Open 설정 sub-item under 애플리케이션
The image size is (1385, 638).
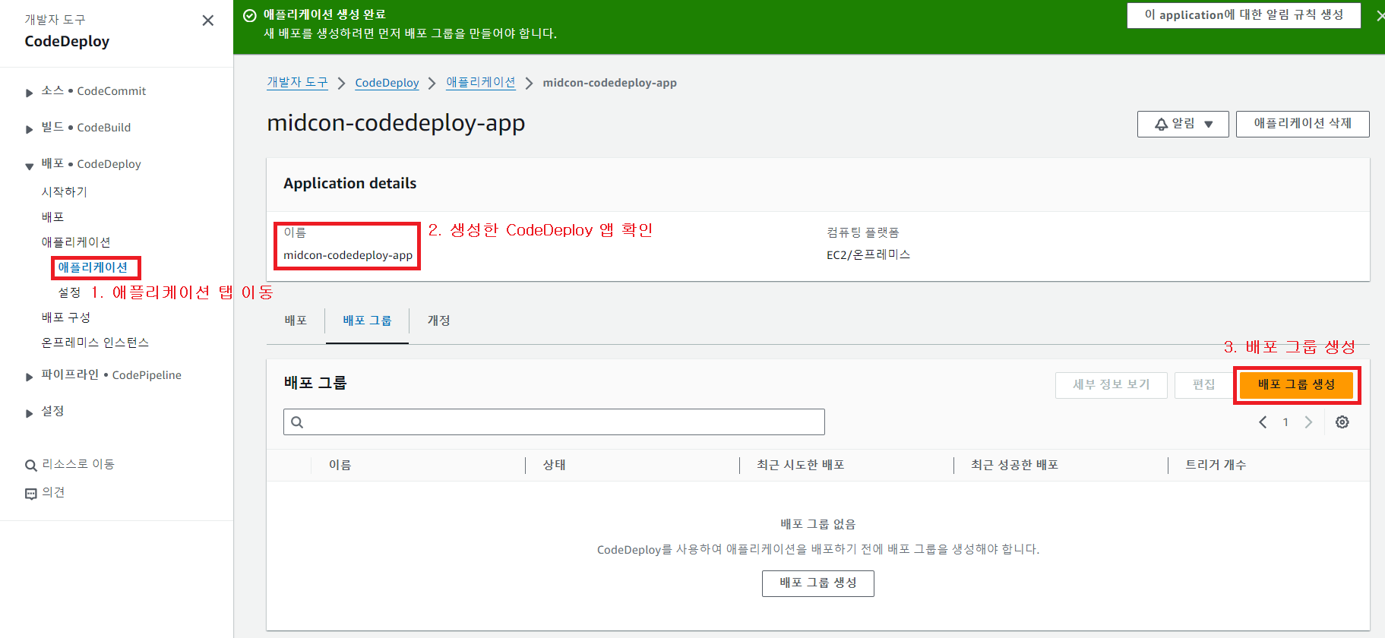pyautogui.click(x=69, y=292)
